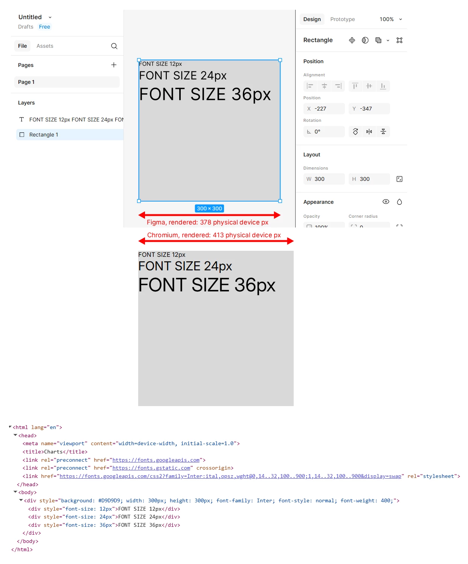Click the X position field

coord(324,109)
